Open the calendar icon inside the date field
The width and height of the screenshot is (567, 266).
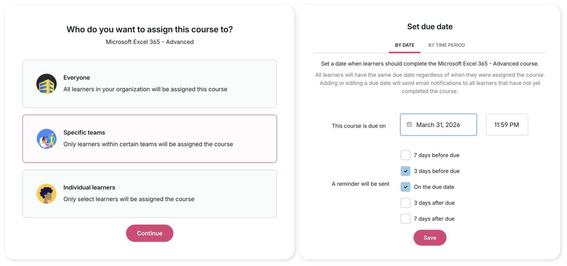coord(409,125)
